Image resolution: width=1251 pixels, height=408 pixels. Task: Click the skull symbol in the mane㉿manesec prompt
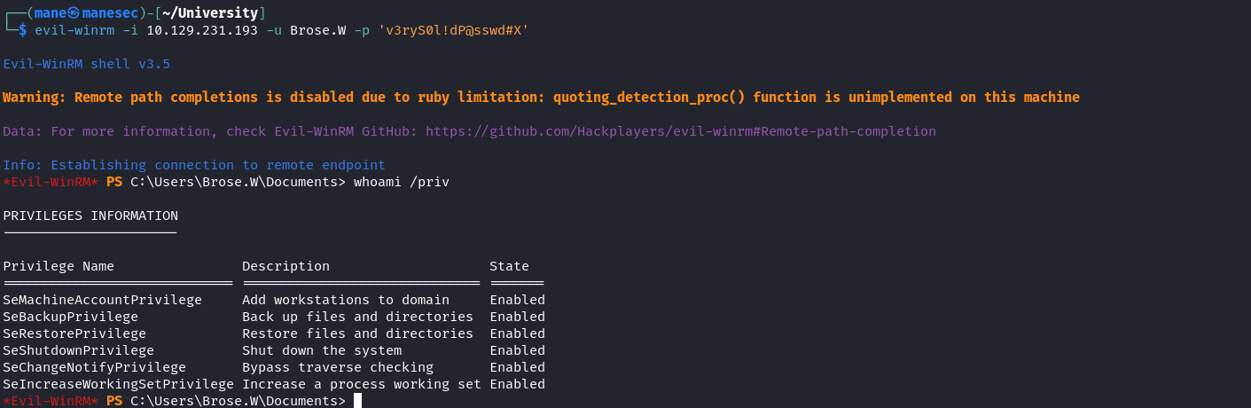pos(74,13)
